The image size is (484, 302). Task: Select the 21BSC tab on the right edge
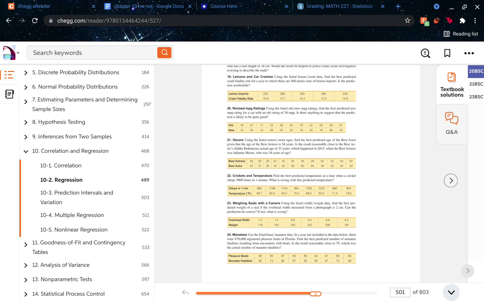tap(476, 84)
